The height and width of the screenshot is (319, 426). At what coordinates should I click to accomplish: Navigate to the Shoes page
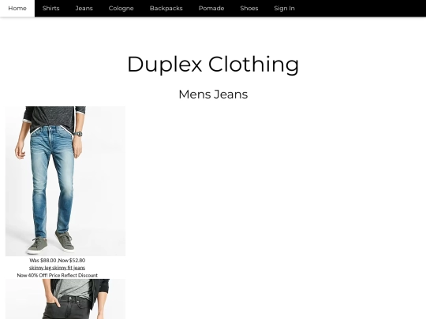(x=248, y=8)
